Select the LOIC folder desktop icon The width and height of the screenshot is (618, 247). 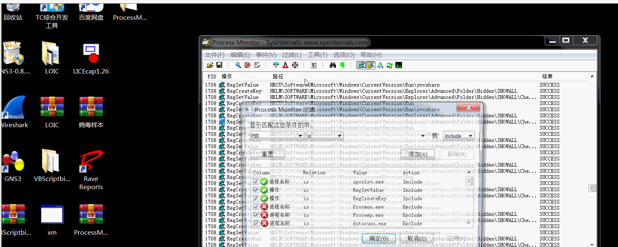click(52, 59)
